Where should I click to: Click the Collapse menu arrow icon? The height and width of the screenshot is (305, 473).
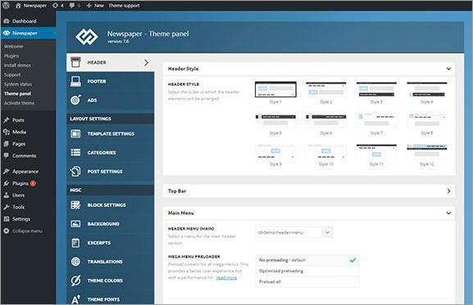[7, 231]
